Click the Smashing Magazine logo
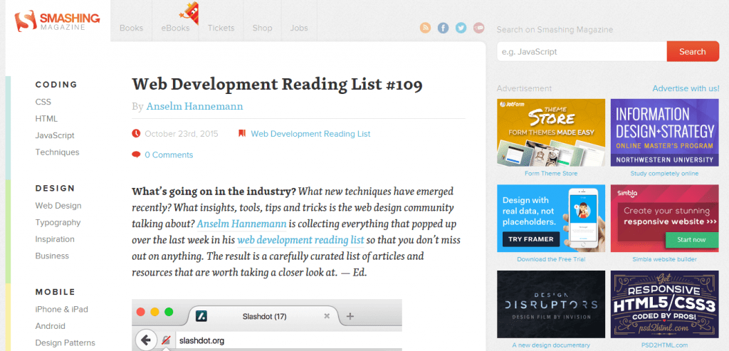 [57, 21]
